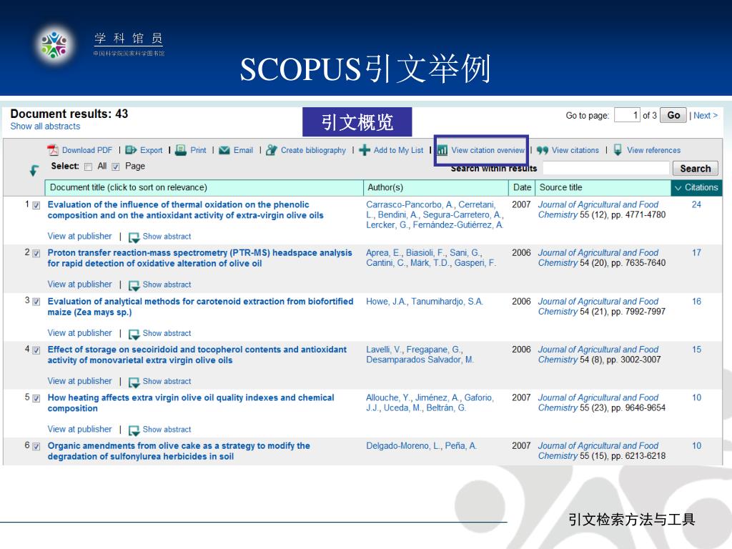Click View at publisher for result 3
Screen dimensions: 732x549
tap(80, 333)
